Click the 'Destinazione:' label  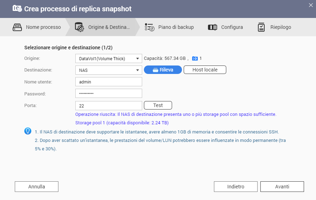click(x=38, y=70)
